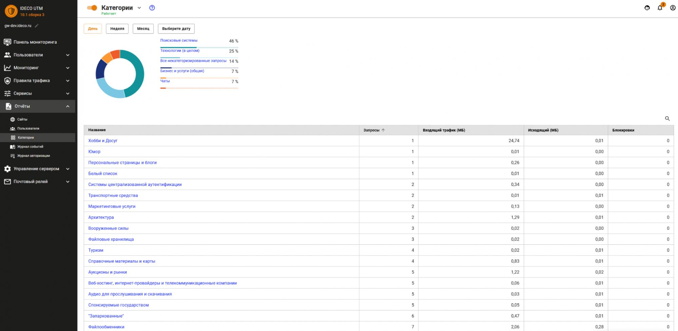This screenshot has height=331, width=678.
Task: Open table search magnifier icon
Action: click(x=667, y=119)
